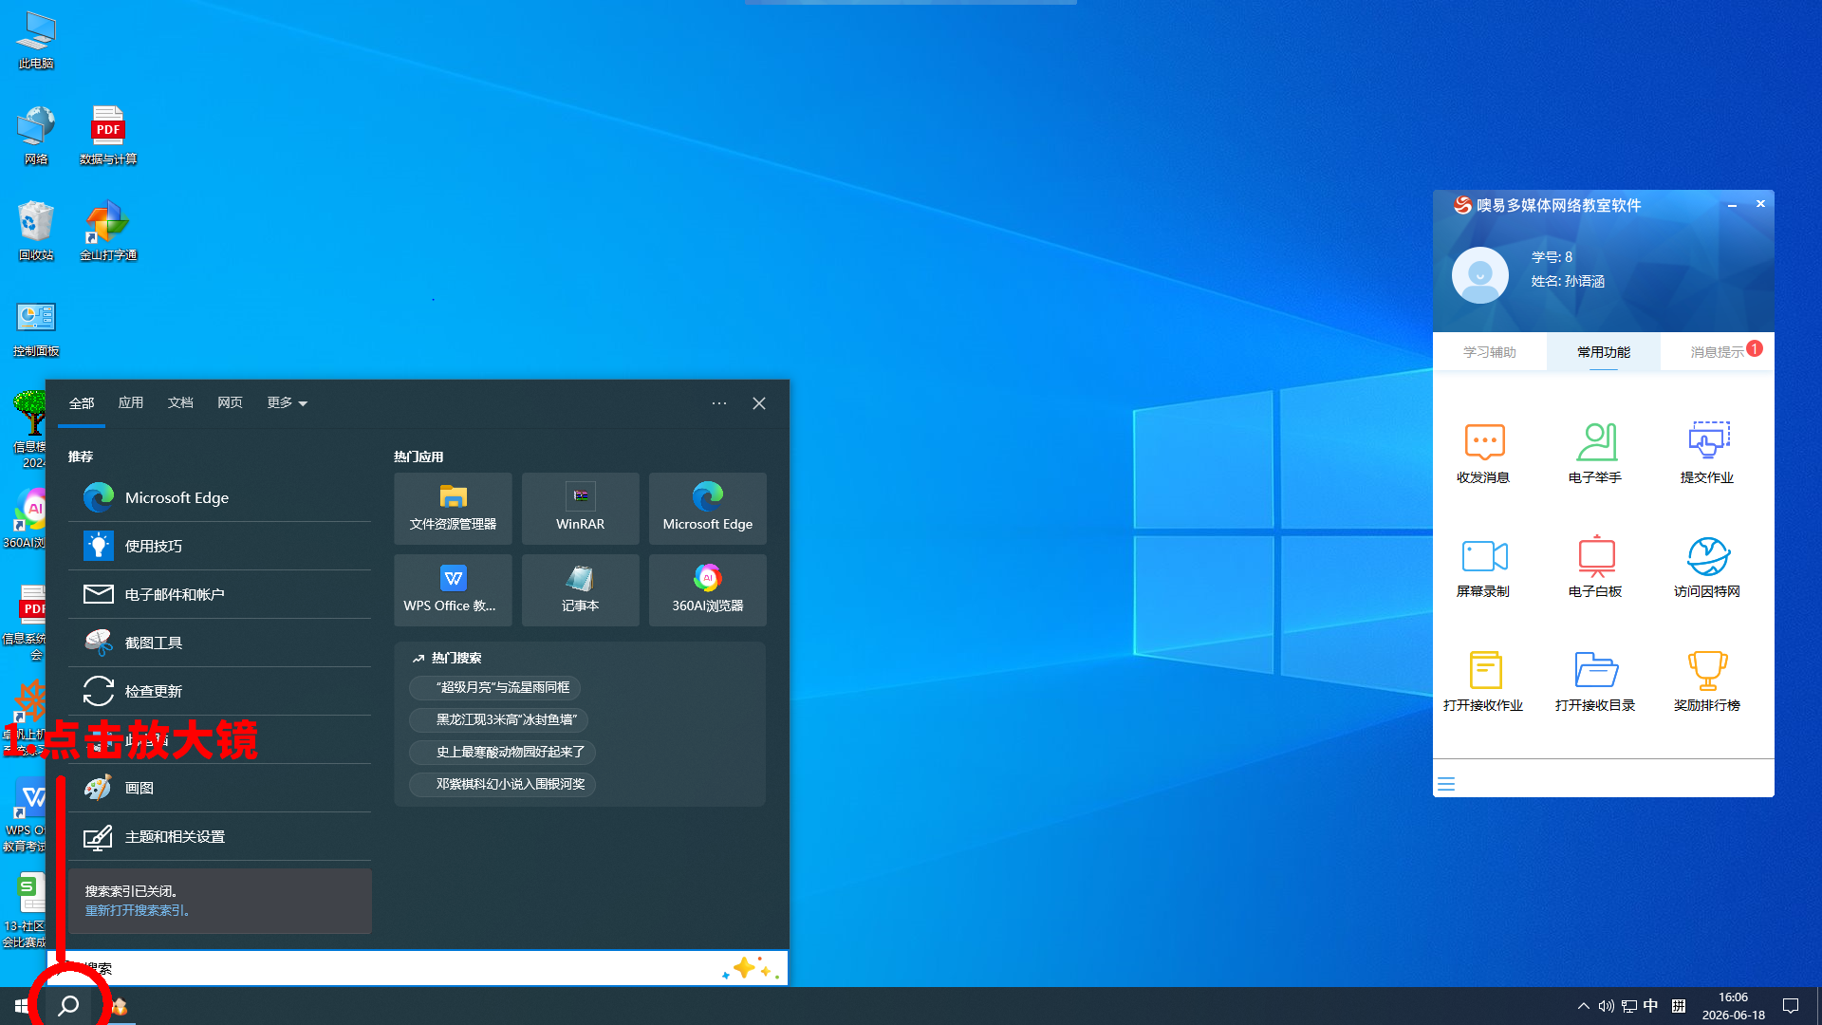Search 邓紫棋科幻小说入围银河奖

point(502,784)
